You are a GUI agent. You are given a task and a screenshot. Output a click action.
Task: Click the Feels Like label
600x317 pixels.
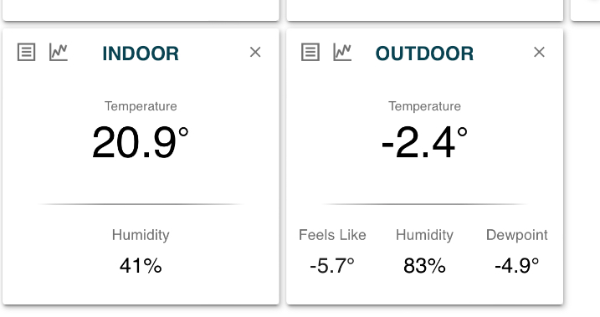point(332,235)
